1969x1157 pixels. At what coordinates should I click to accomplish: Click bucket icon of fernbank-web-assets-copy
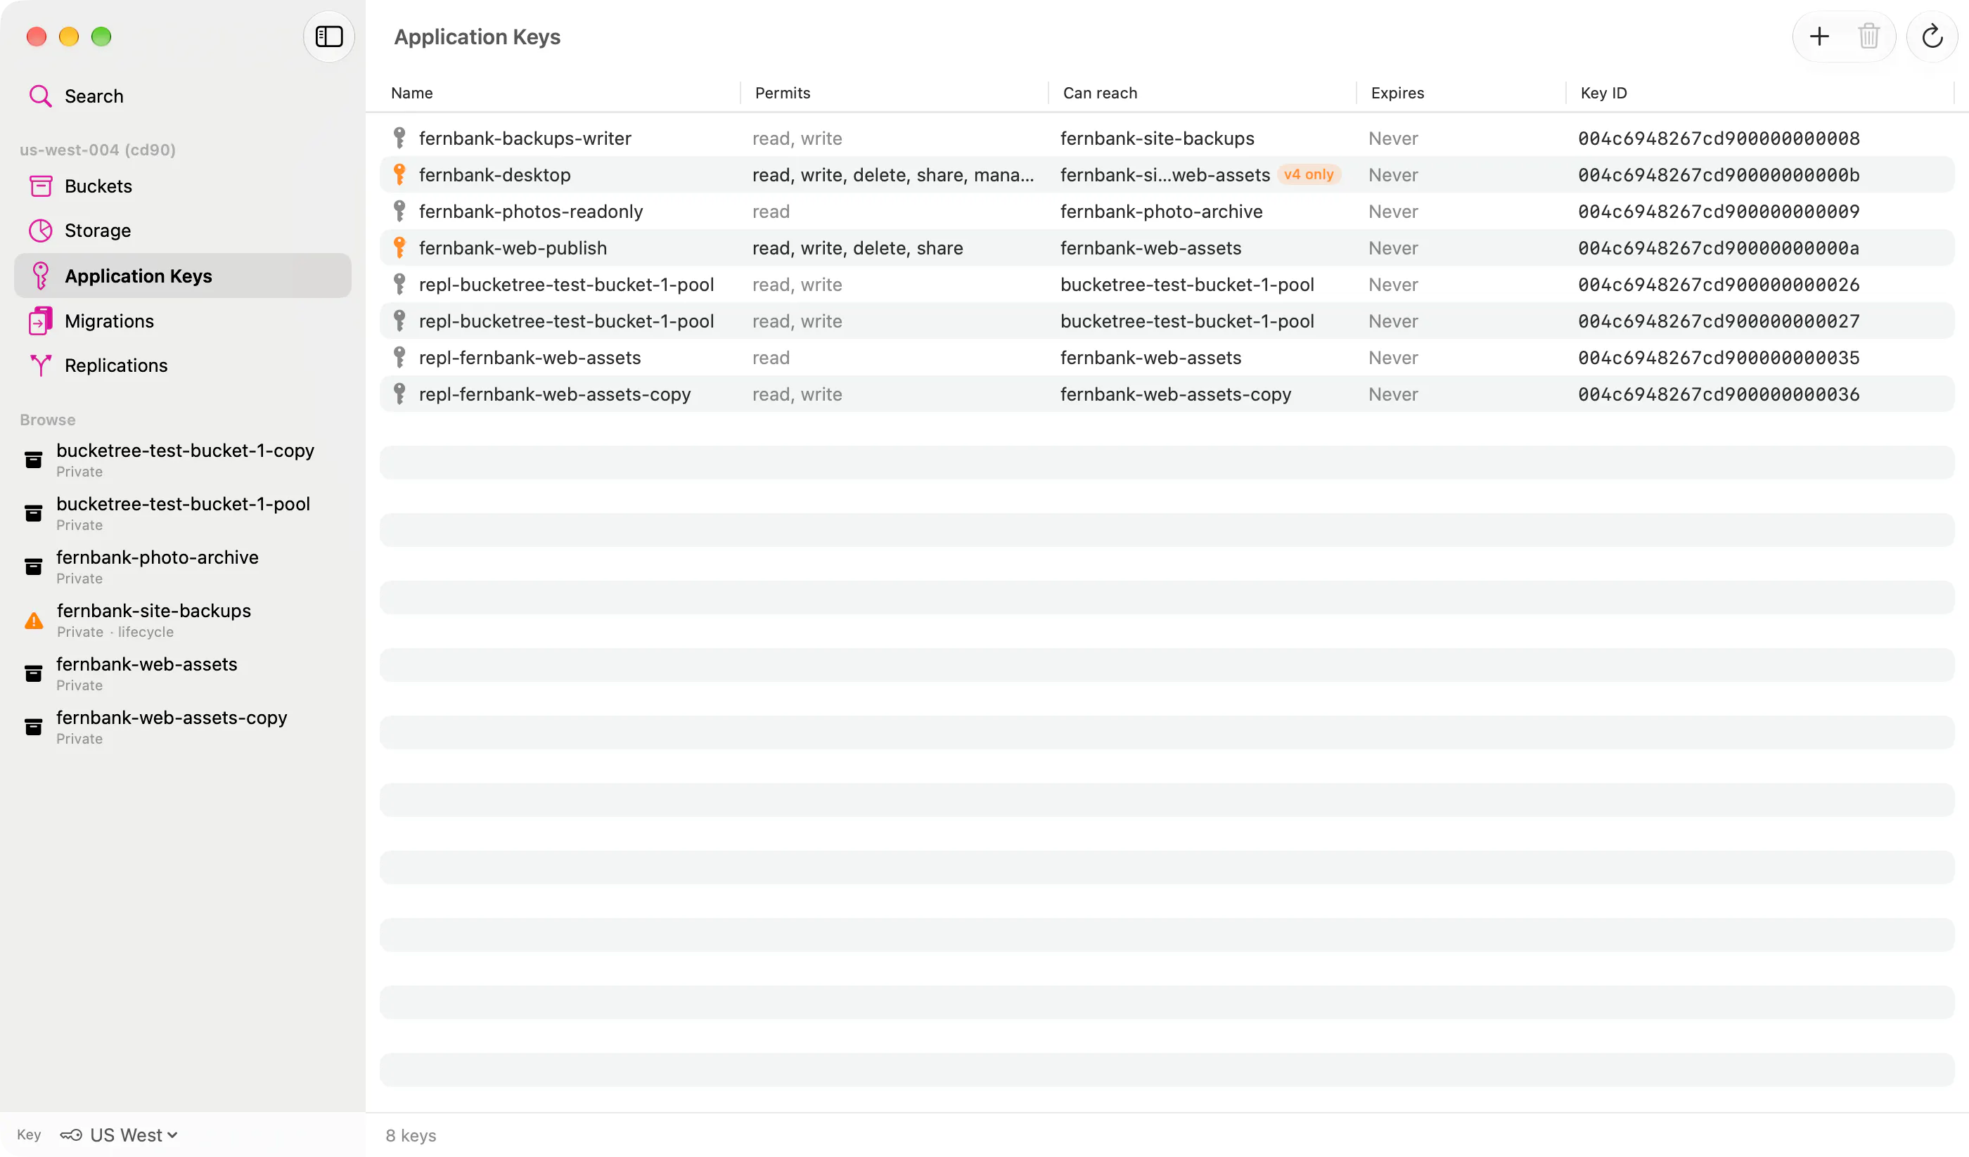[34, 728]
